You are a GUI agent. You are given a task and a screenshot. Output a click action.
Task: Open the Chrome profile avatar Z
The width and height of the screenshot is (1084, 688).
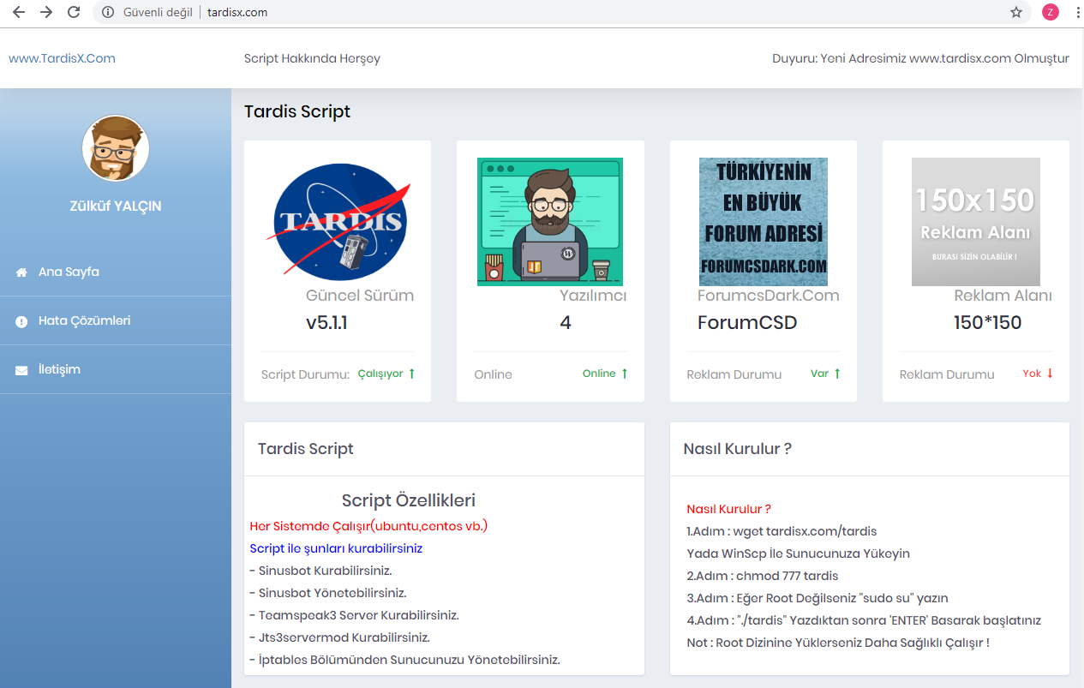(1050, 12)
